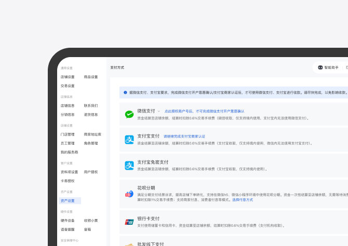Open 商品设置 in the sidebar
348x246 pixels.
(91, 77)
